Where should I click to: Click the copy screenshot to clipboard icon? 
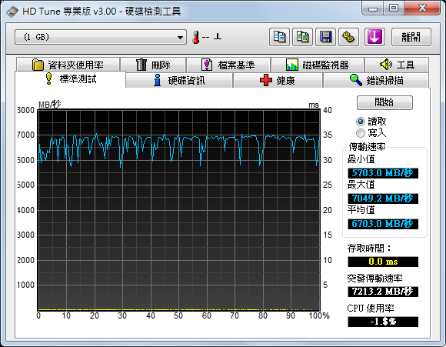coord(302,37)
